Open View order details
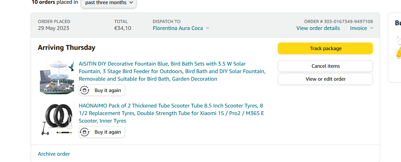401x162 pixels. point(318,28)
